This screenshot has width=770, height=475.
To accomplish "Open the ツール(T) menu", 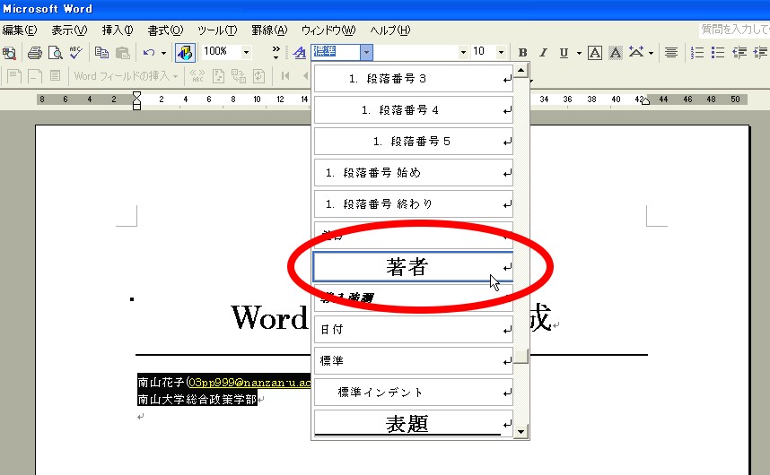I will click(x=217, y=30).
